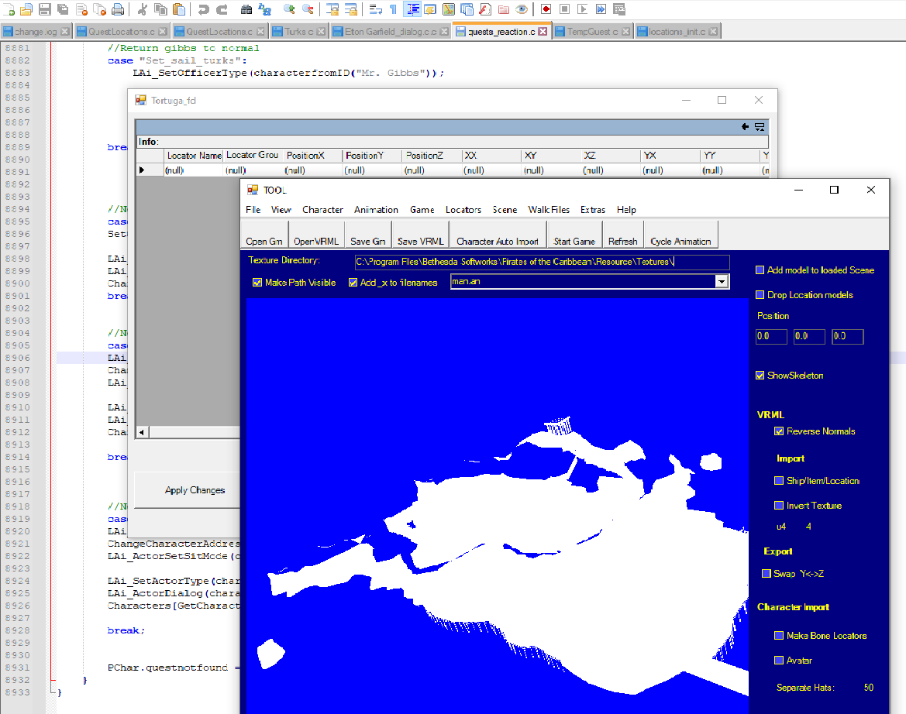Click the Cycle Animation button
Viewport: 906px width, 714px height.
pyautogui.click(x=680, y=235)
